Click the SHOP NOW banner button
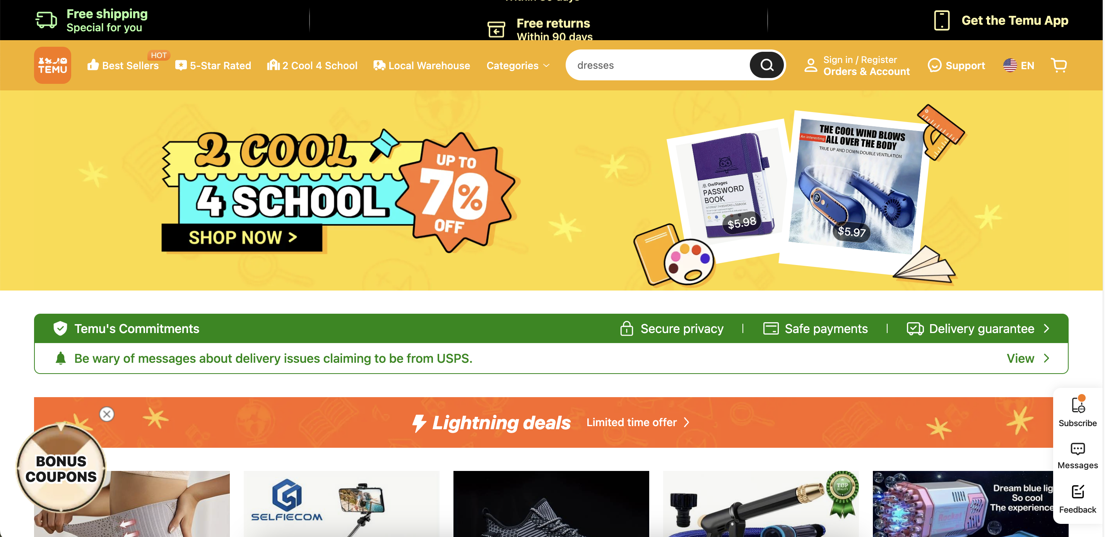Viewport: 1105px width, 537px height. point(242,237)
